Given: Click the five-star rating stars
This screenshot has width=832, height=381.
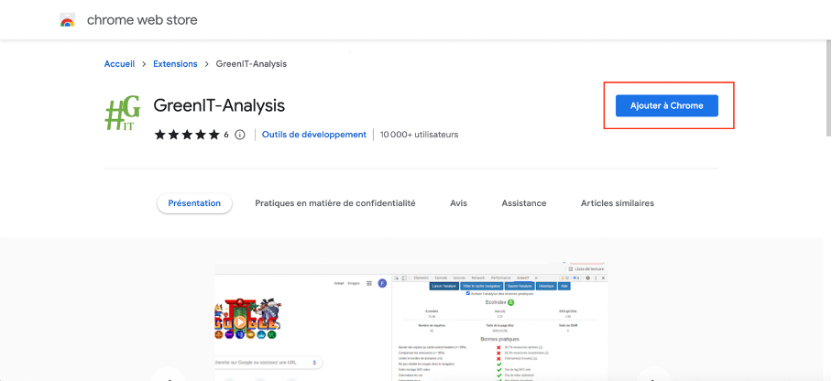Looking at the screenshot, I should coord(187,135).
